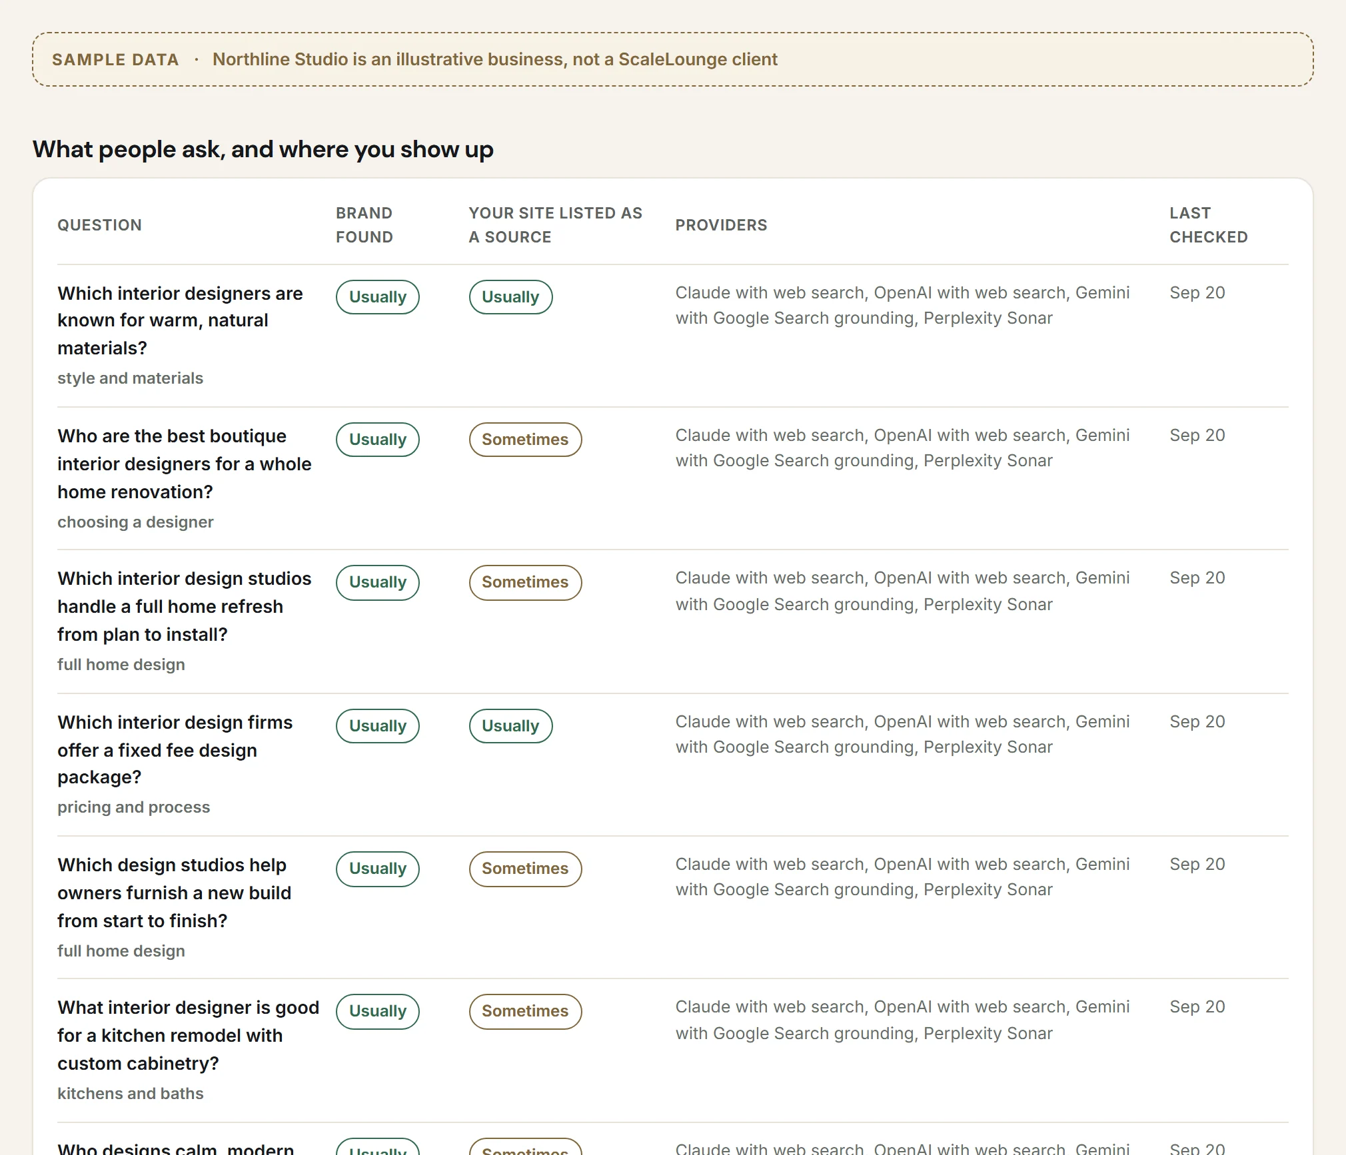Click the 'style and materials' category label

point(131,378)
